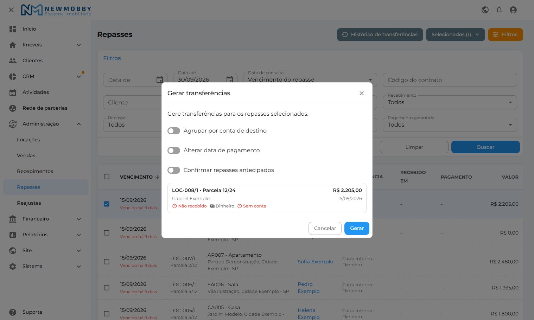Enable Alterar data de pagamento toggle

(174, 151)
